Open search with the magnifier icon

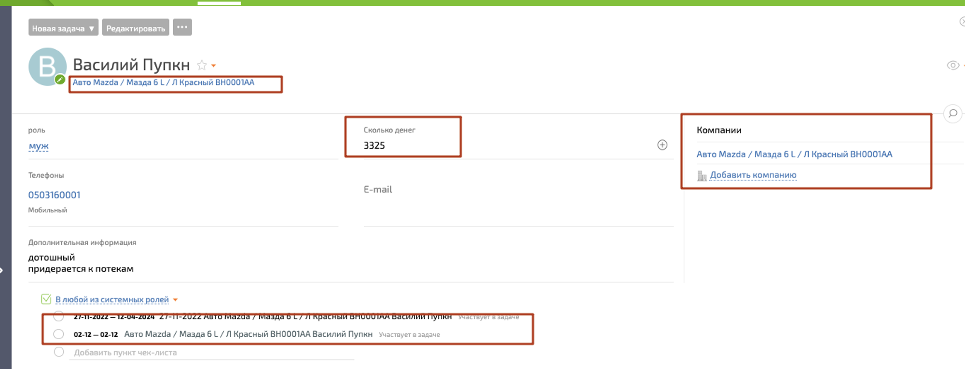pyautogui.click(x=952, y=113)
